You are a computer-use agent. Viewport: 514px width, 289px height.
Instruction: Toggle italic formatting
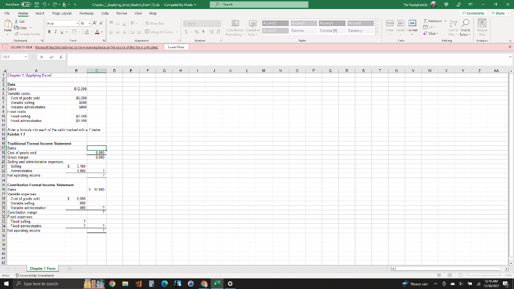55,31
